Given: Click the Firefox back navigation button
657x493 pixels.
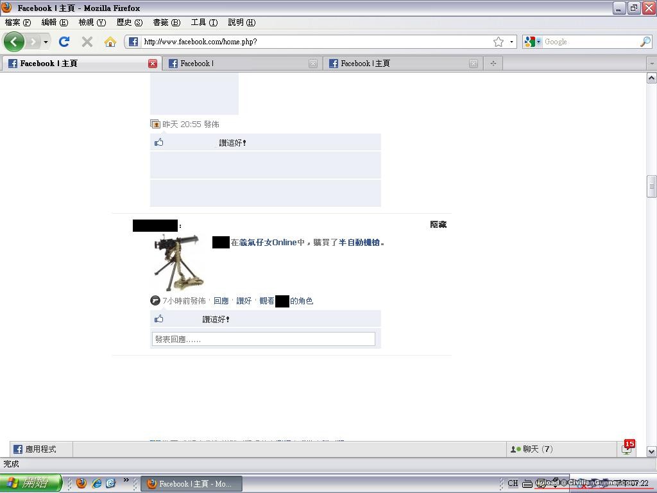Looking at the screenshot, I should coord(13,42).
